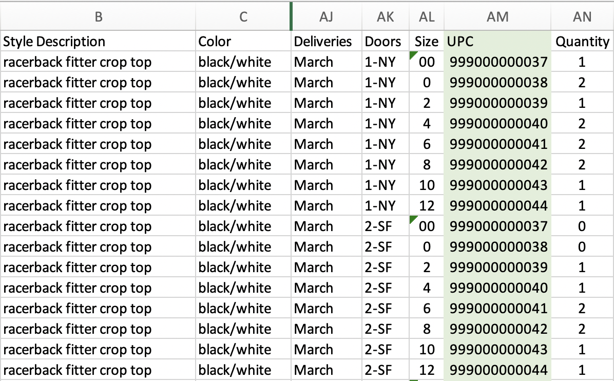Select the "2-SF" Doors cell for size 4
This screenshot has width=614, height=381.
pyautogui.click(x=386, y=288)
